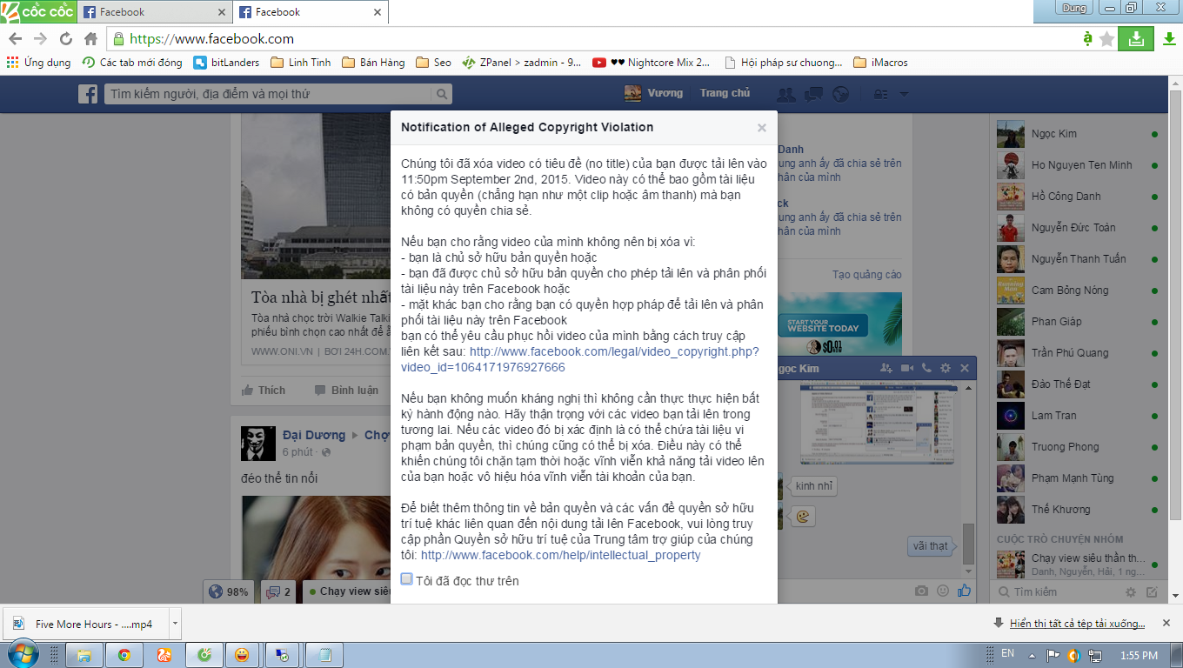Switch to the second Facebook tab
This screenshot has width=1183, height=668.
[x=311, y=12]
